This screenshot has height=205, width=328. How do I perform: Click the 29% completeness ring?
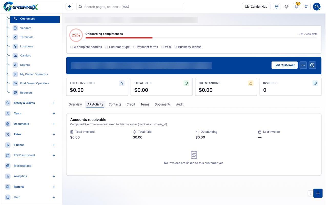[x=76, y=35]
